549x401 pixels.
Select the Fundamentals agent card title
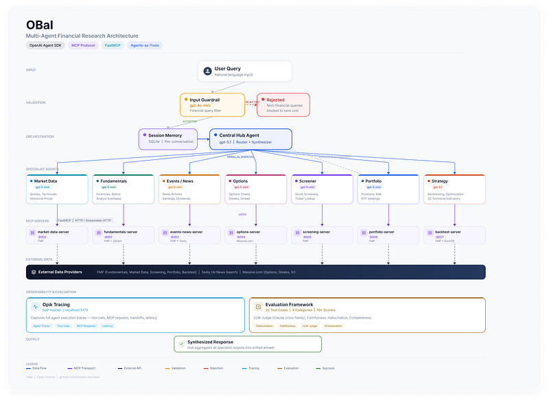point(113,181)
